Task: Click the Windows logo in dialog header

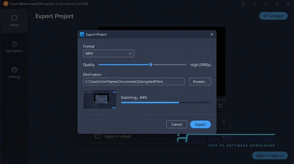Action: pyautogui.click(x=82, y=34)
